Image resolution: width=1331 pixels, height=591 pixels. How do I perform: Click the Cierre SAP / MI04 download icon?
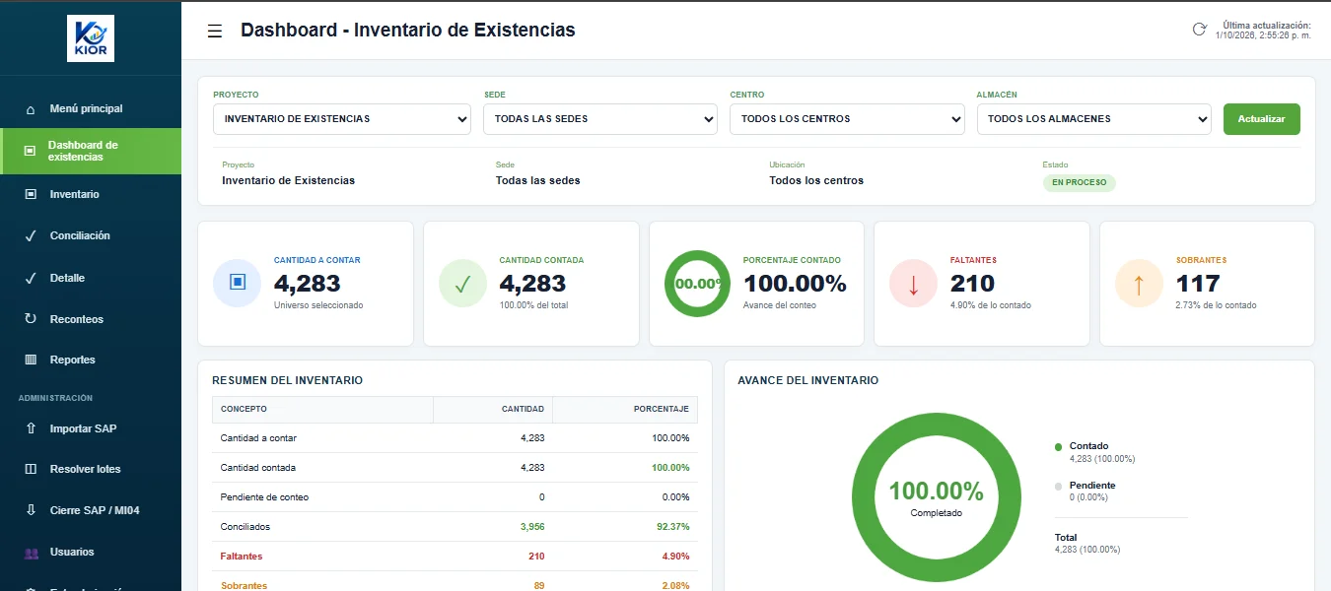[31, 510]
